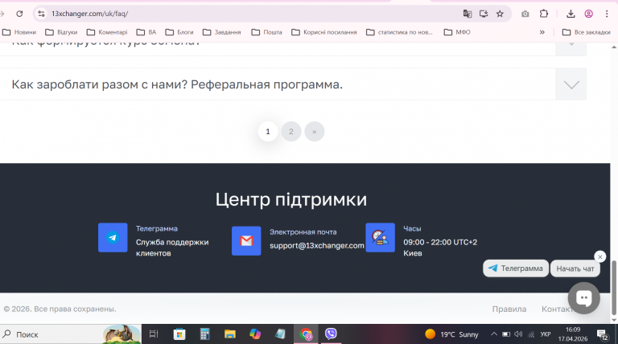Open the clock and date 16:09
The width and height of the screenshot is (618, 344).
[x=573, y=334]
